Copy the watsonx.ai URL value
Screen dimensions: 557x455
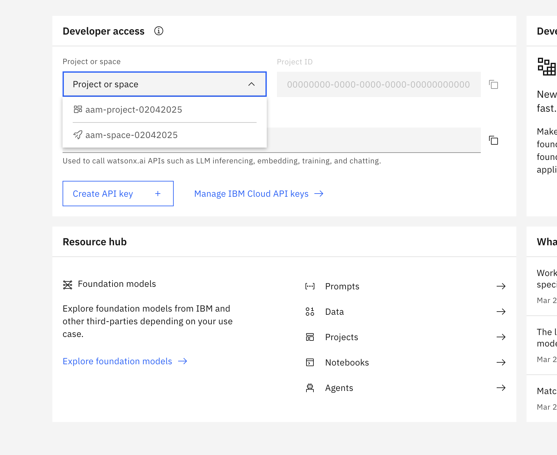click(493, 140)
